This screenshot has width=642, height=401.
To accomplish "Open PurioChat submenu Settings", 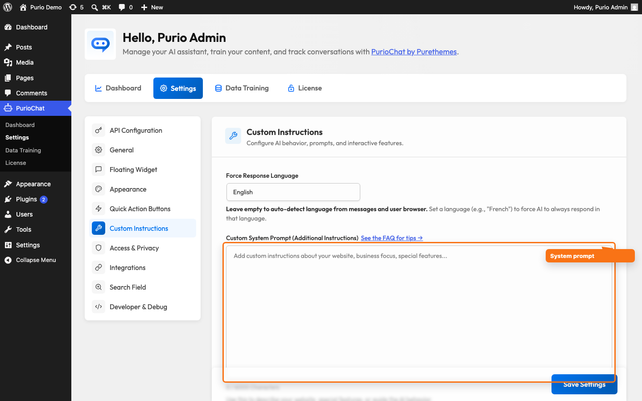I will pyautogui.click(x=17, y=138).
